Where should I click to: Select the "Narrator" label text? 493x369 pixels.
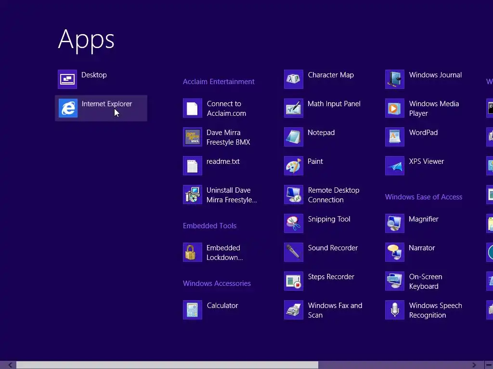click(x=422, y=248)
